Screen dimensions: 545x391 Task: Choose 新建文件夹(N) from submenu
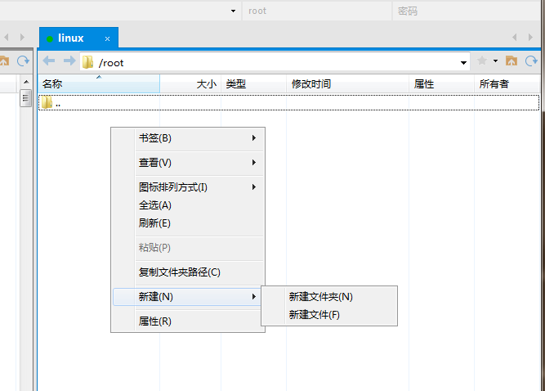point(320,297)
